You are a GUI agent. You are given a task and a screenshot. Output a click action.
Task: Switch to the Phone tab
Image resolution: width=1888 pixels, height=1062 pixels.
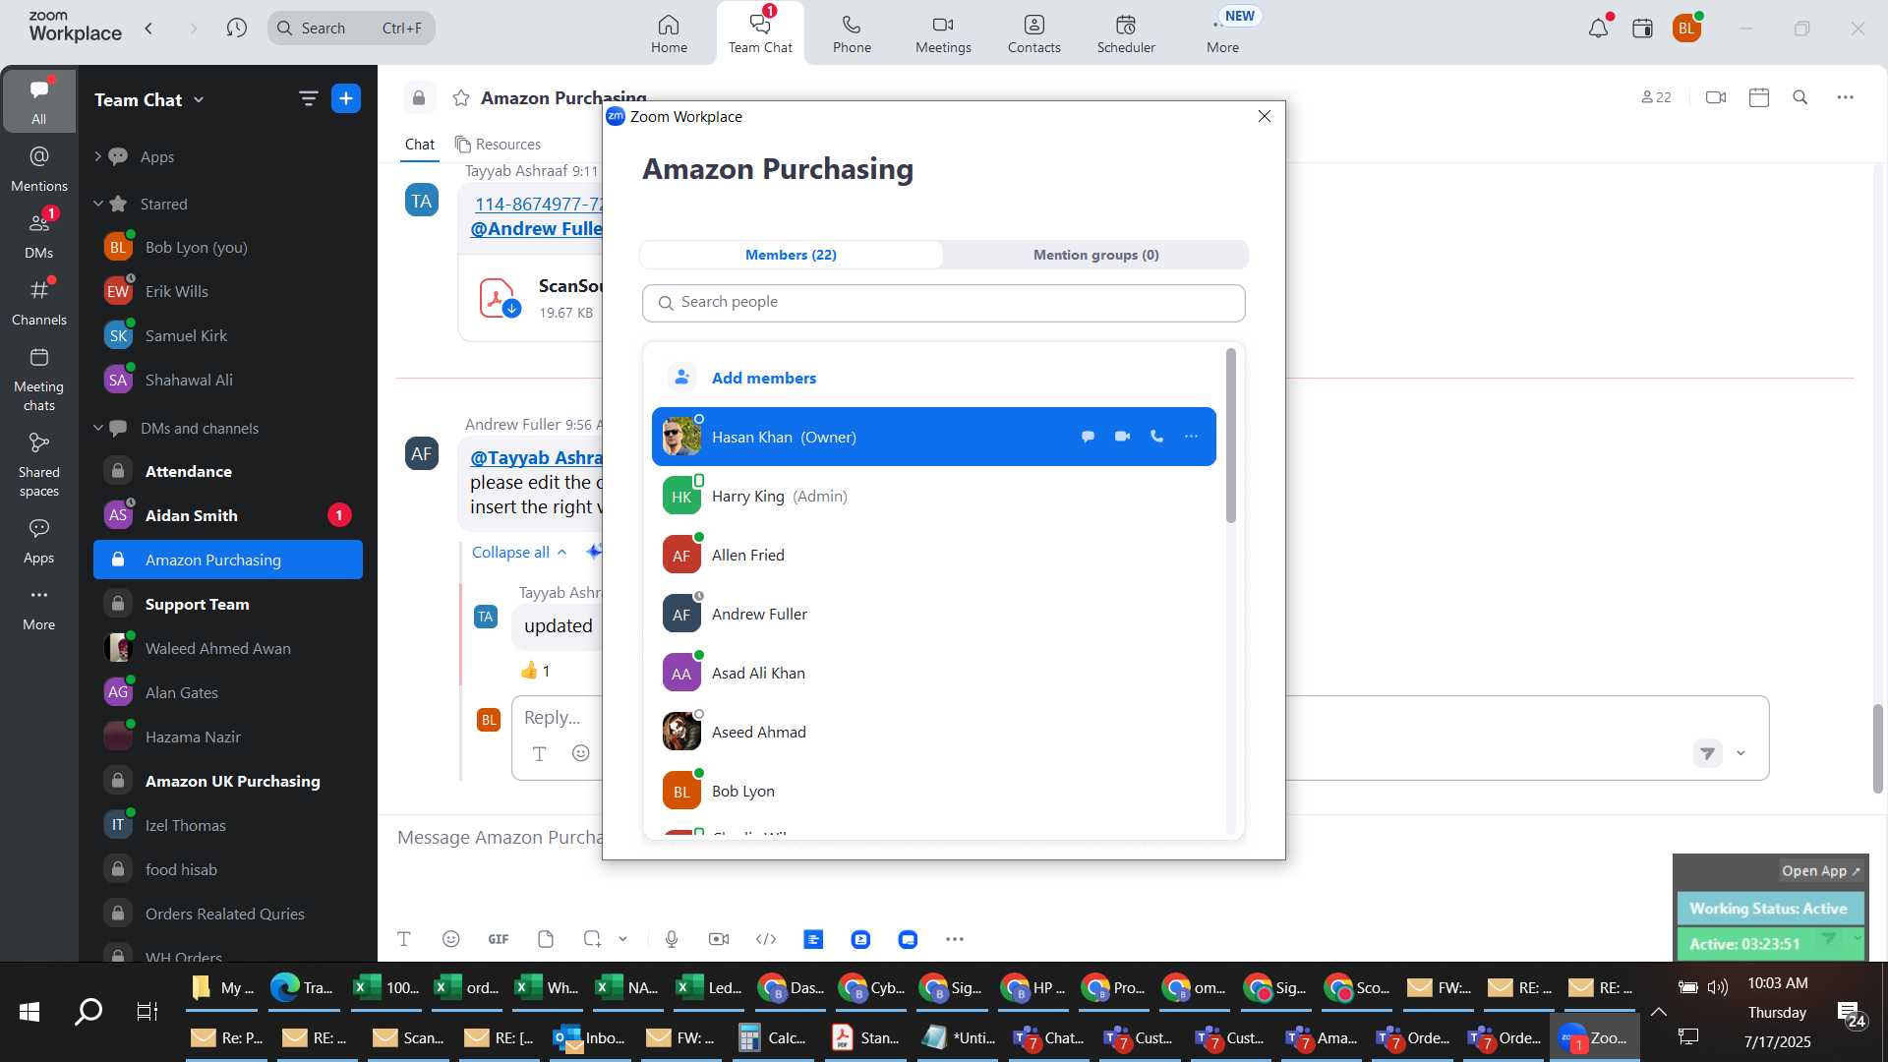click(852, 32)
